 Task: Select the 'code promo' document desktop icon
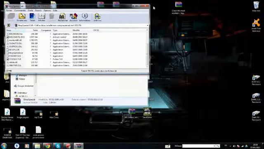point(38,132)
